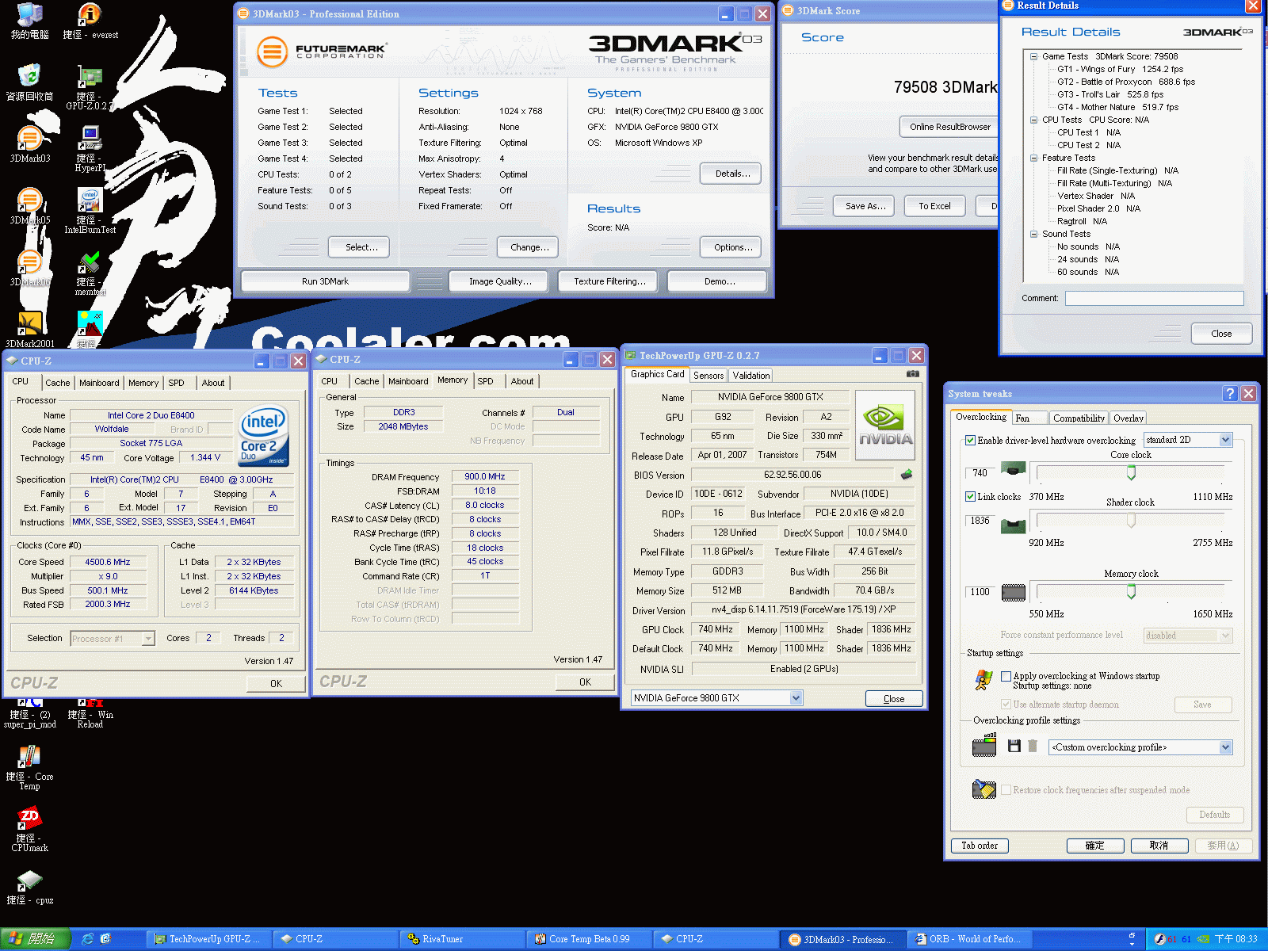
Task: Adjust the Shader clock slider
Action: point(1131,520)
